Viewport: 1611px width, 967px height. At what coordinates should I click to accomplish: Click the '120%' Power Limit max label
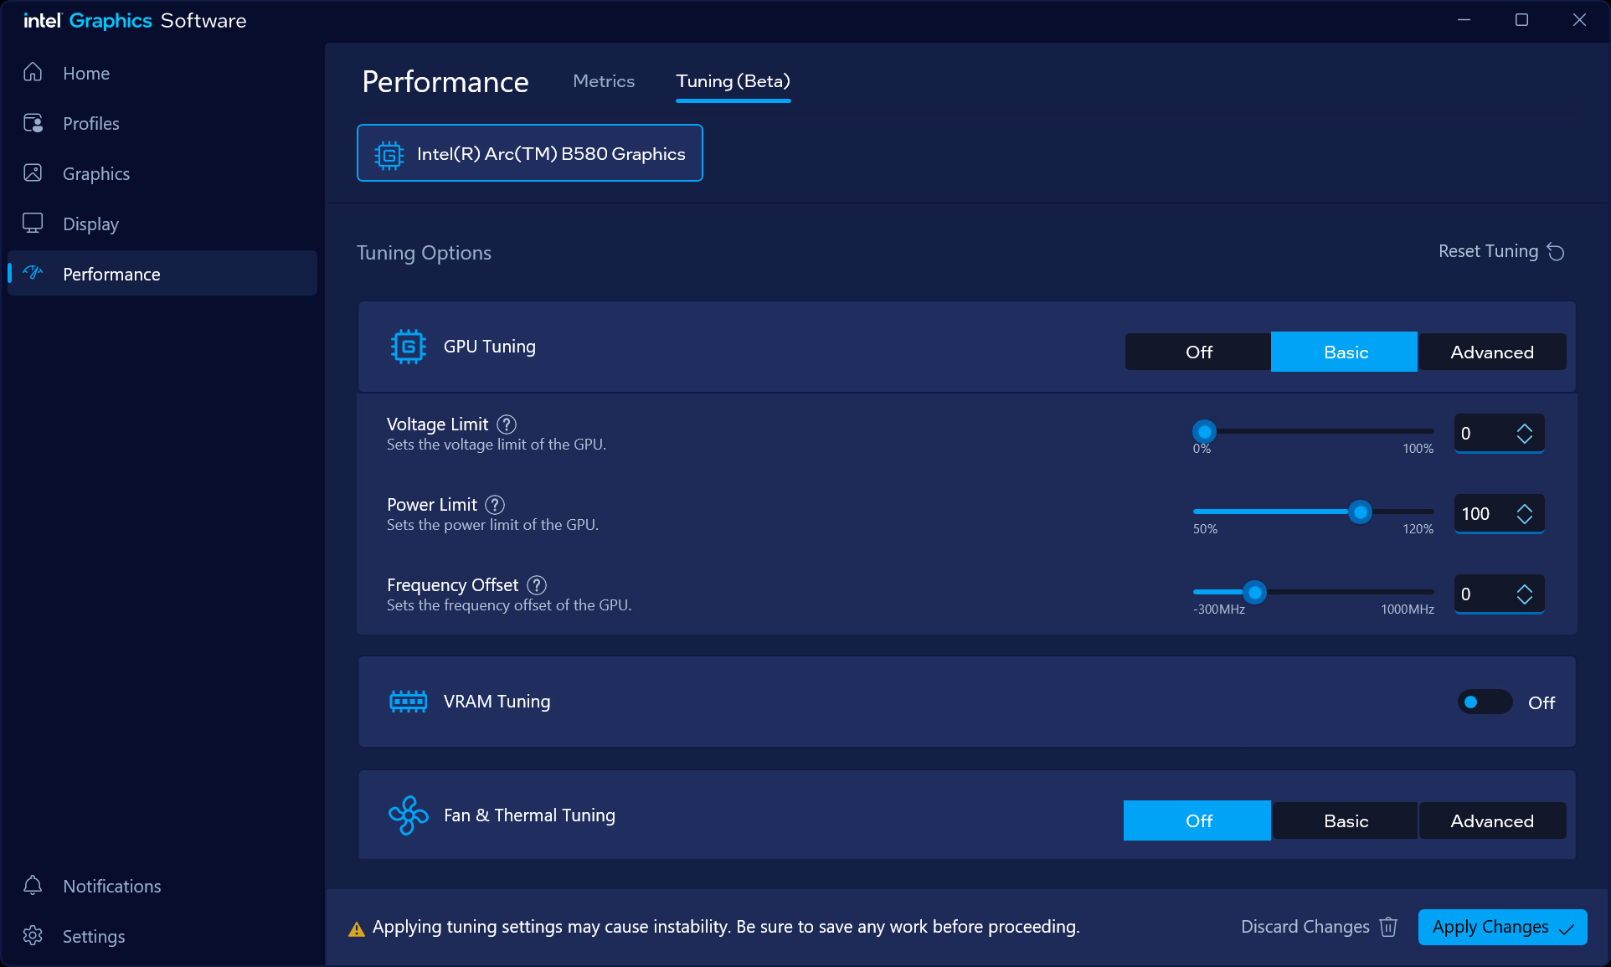(x=1418, y=529)
